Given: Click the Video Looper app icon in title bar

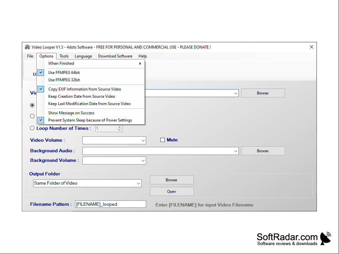Looking at the screenshot, I should pos(27,47).
